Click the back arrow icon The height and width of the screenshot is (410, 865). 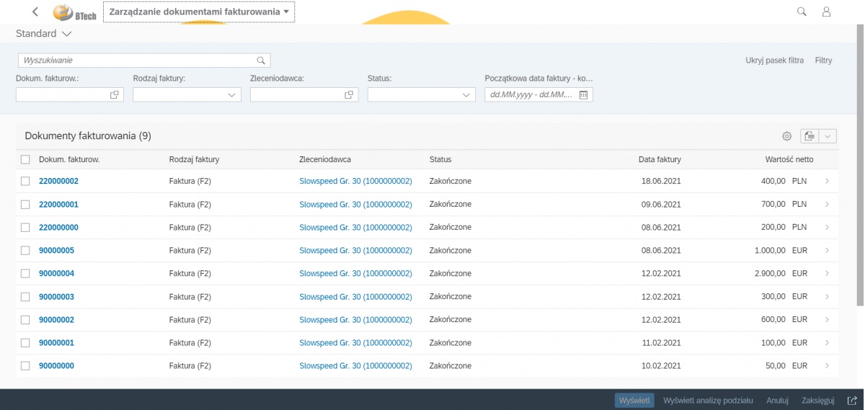pyautogui.click(x=35, y=12)
